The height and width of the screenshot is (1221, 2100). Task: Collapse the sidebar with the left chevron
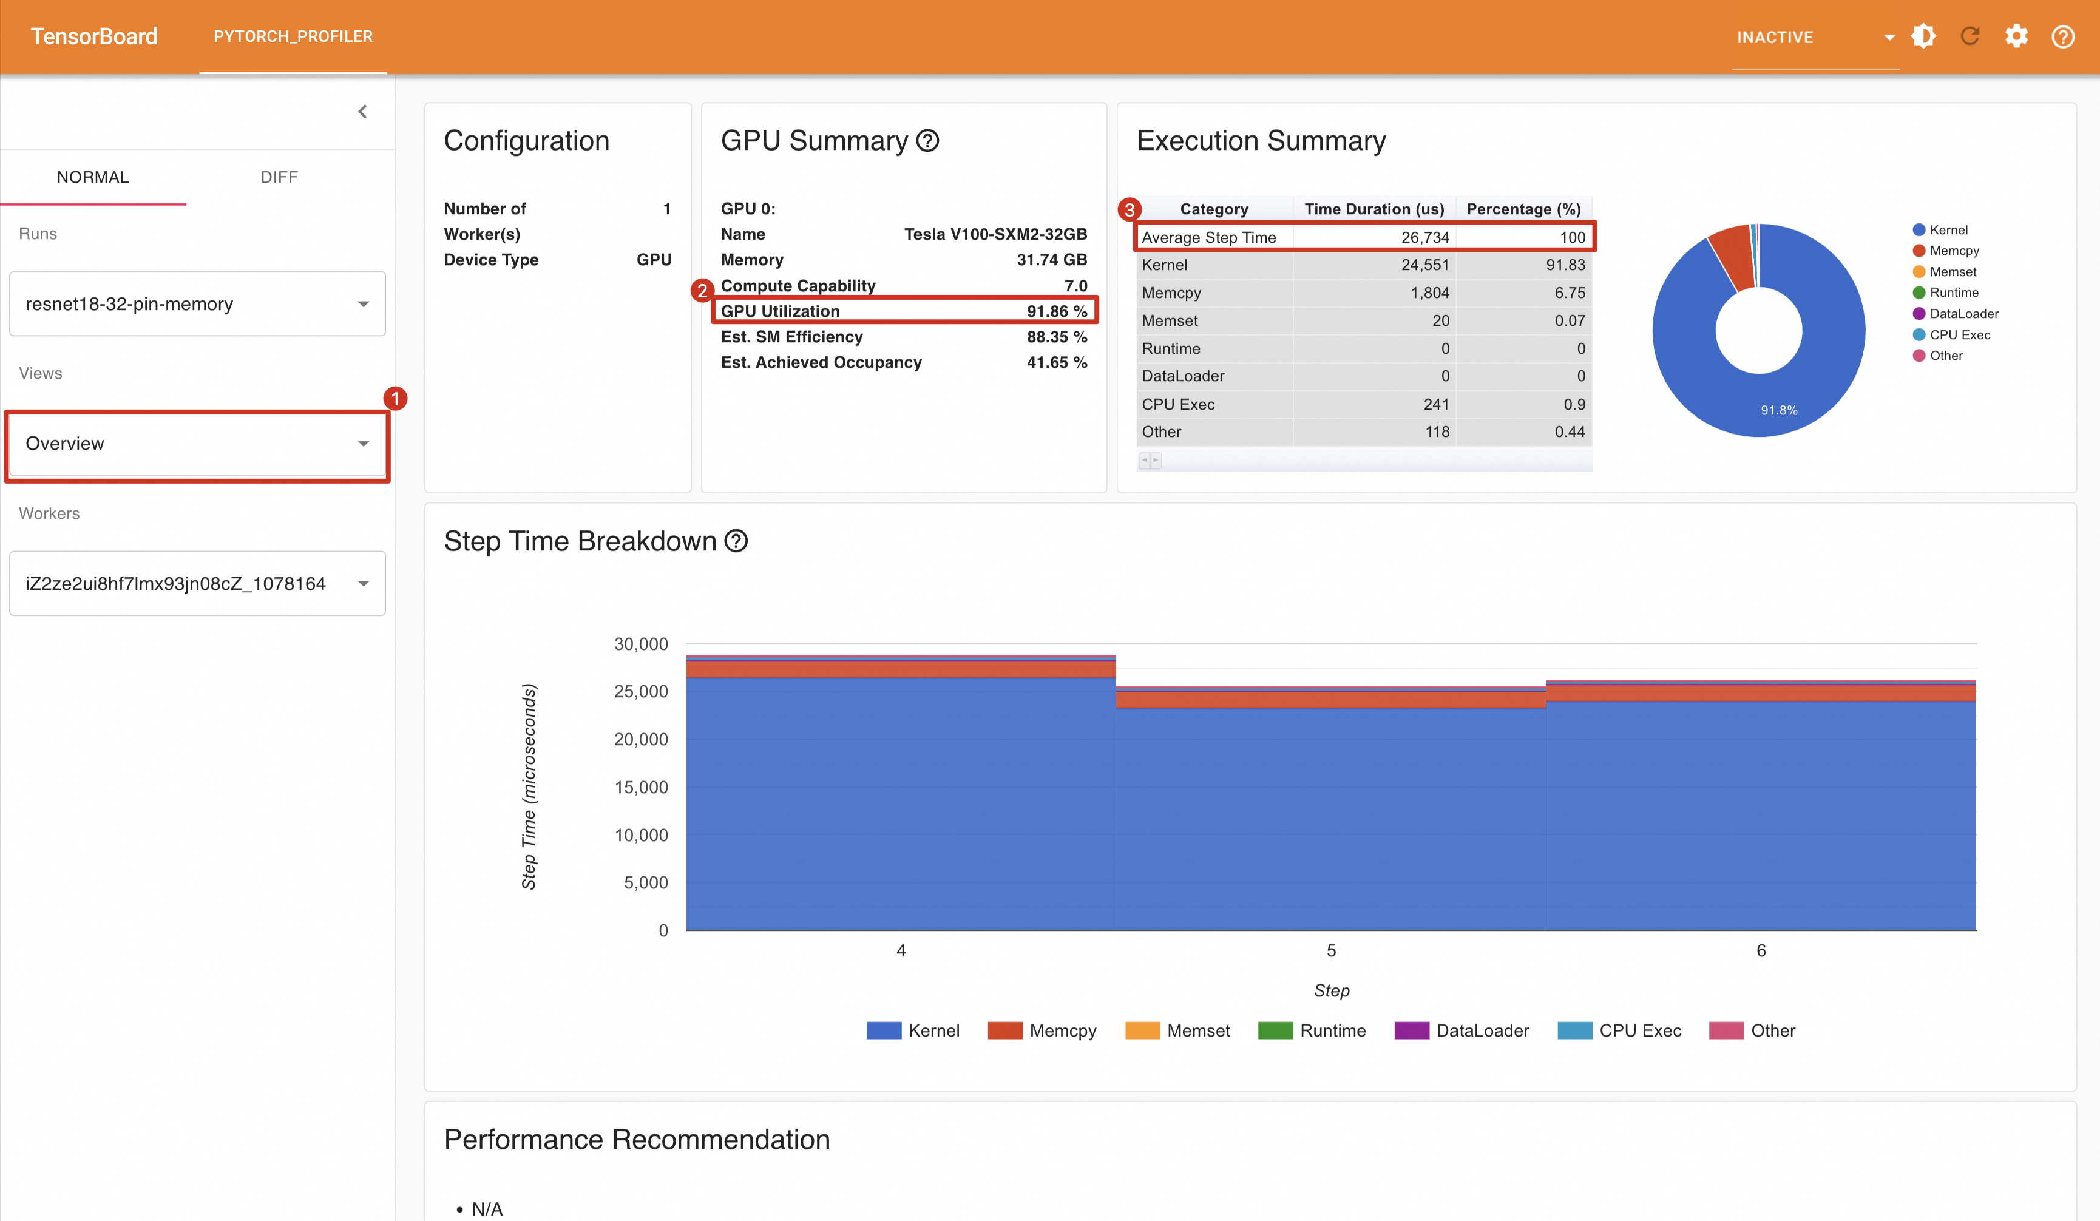362,112
